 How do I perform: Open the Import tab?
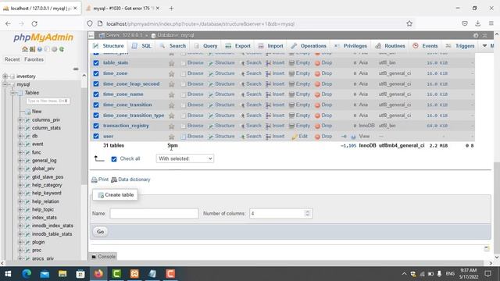271,46
